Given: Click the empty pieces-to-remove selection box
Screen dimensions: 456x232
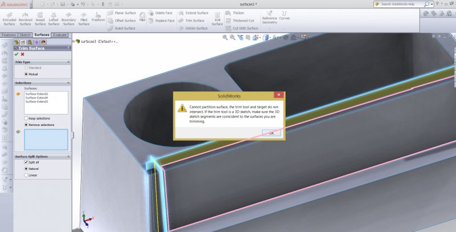Looking at the screenshot, I should coord(46,140).
